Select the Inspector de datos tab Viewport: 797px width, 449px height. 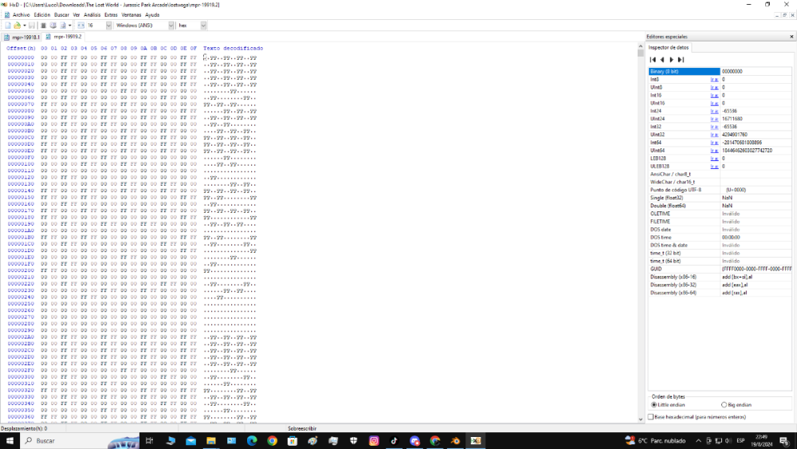click(x=669, y=47)
